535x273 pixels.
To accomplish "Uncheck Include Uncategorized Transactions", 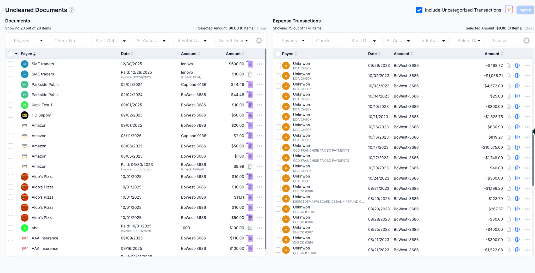I will [419, 10].
